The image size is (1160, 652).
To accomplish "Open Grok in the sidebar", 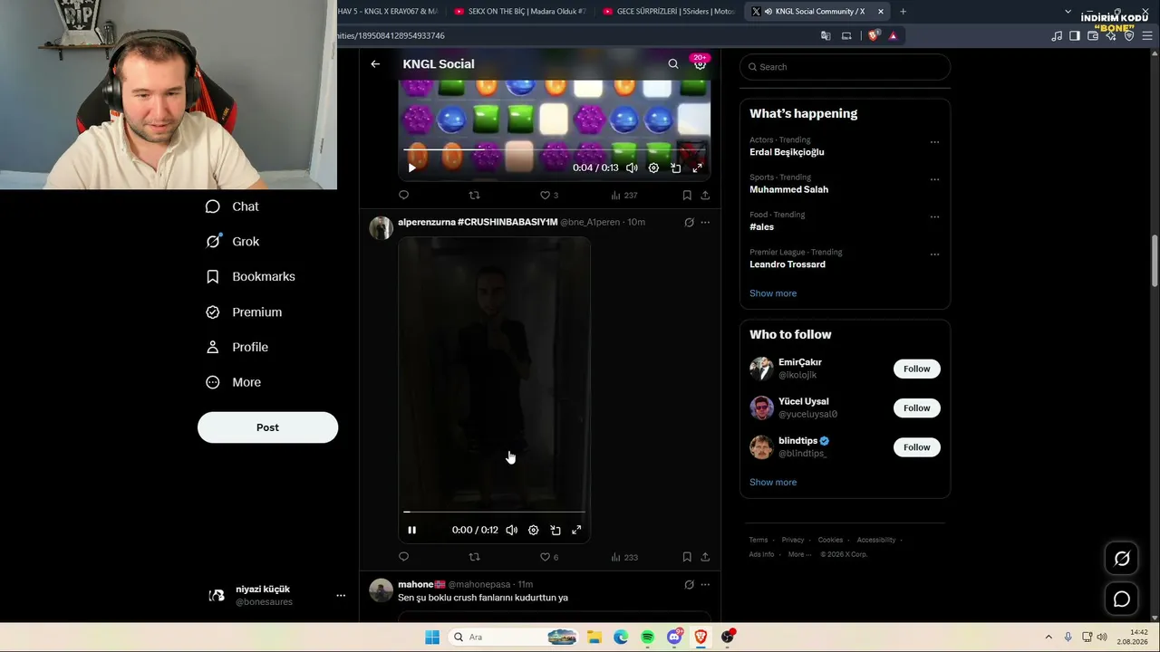I will [x=233, y=242].
